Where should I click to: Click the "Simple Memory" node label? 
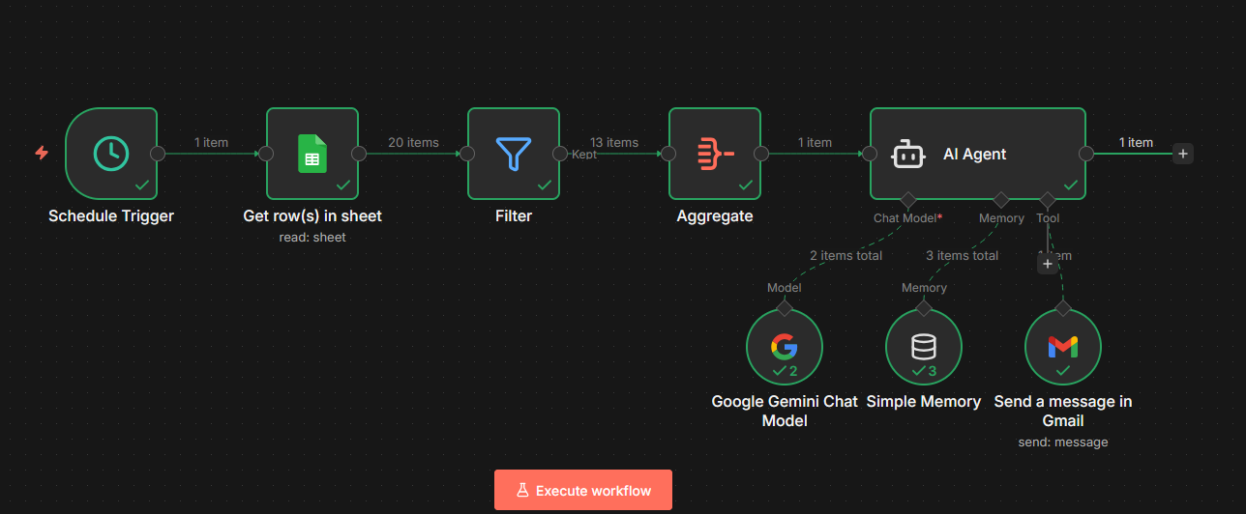(924, 401)
